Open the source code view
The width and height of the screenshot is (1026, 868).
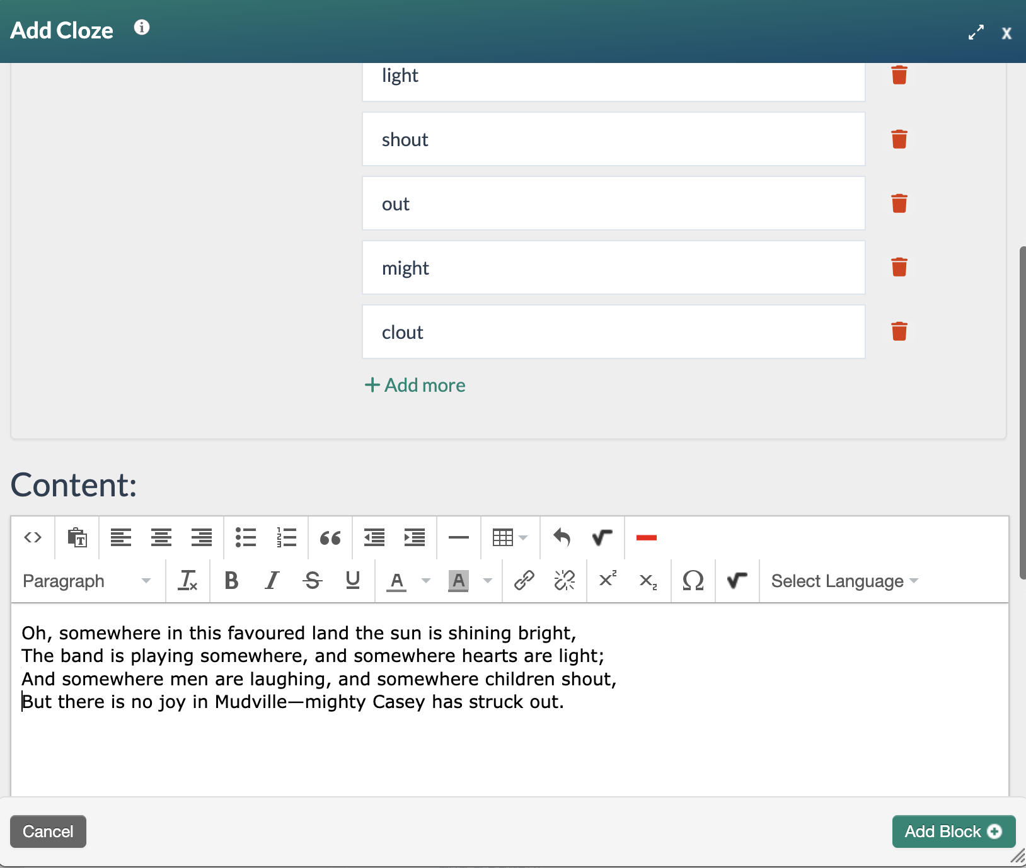click(x=33, y=537)
